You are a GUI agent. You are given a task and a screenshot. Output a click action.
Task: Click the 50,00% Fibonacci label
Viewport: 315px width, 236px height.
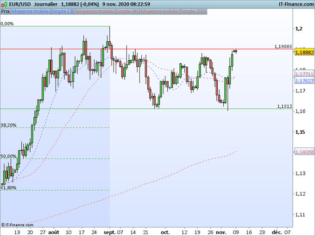click(8, 156)
